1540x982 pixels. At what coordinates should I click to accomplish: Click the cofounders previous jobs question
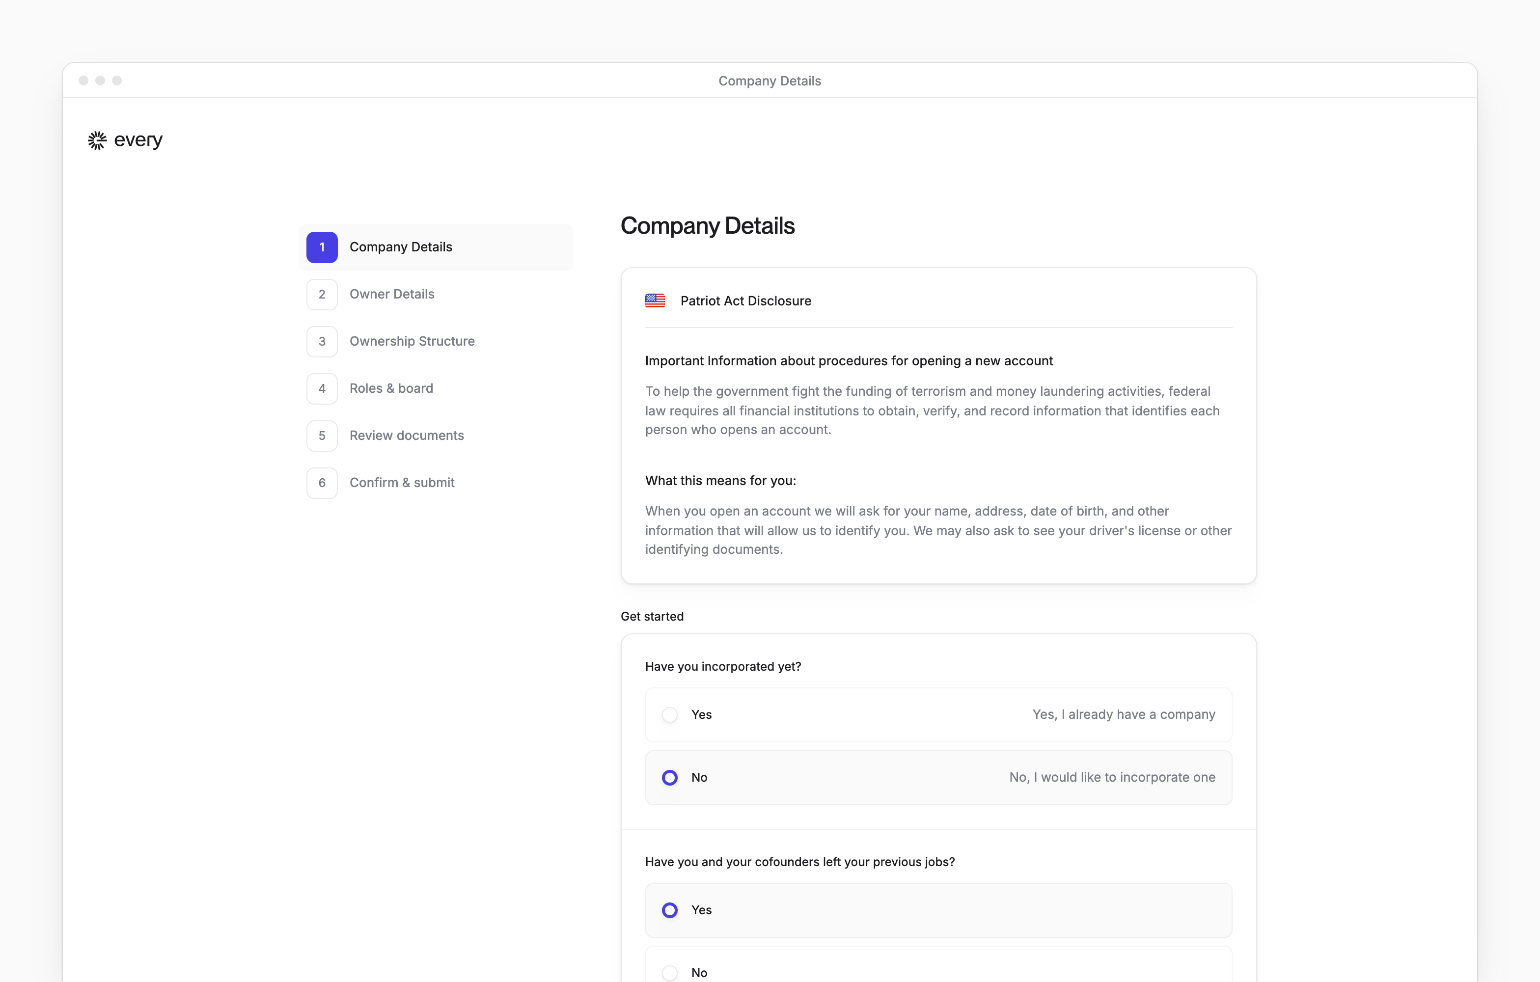click(799, 862)
